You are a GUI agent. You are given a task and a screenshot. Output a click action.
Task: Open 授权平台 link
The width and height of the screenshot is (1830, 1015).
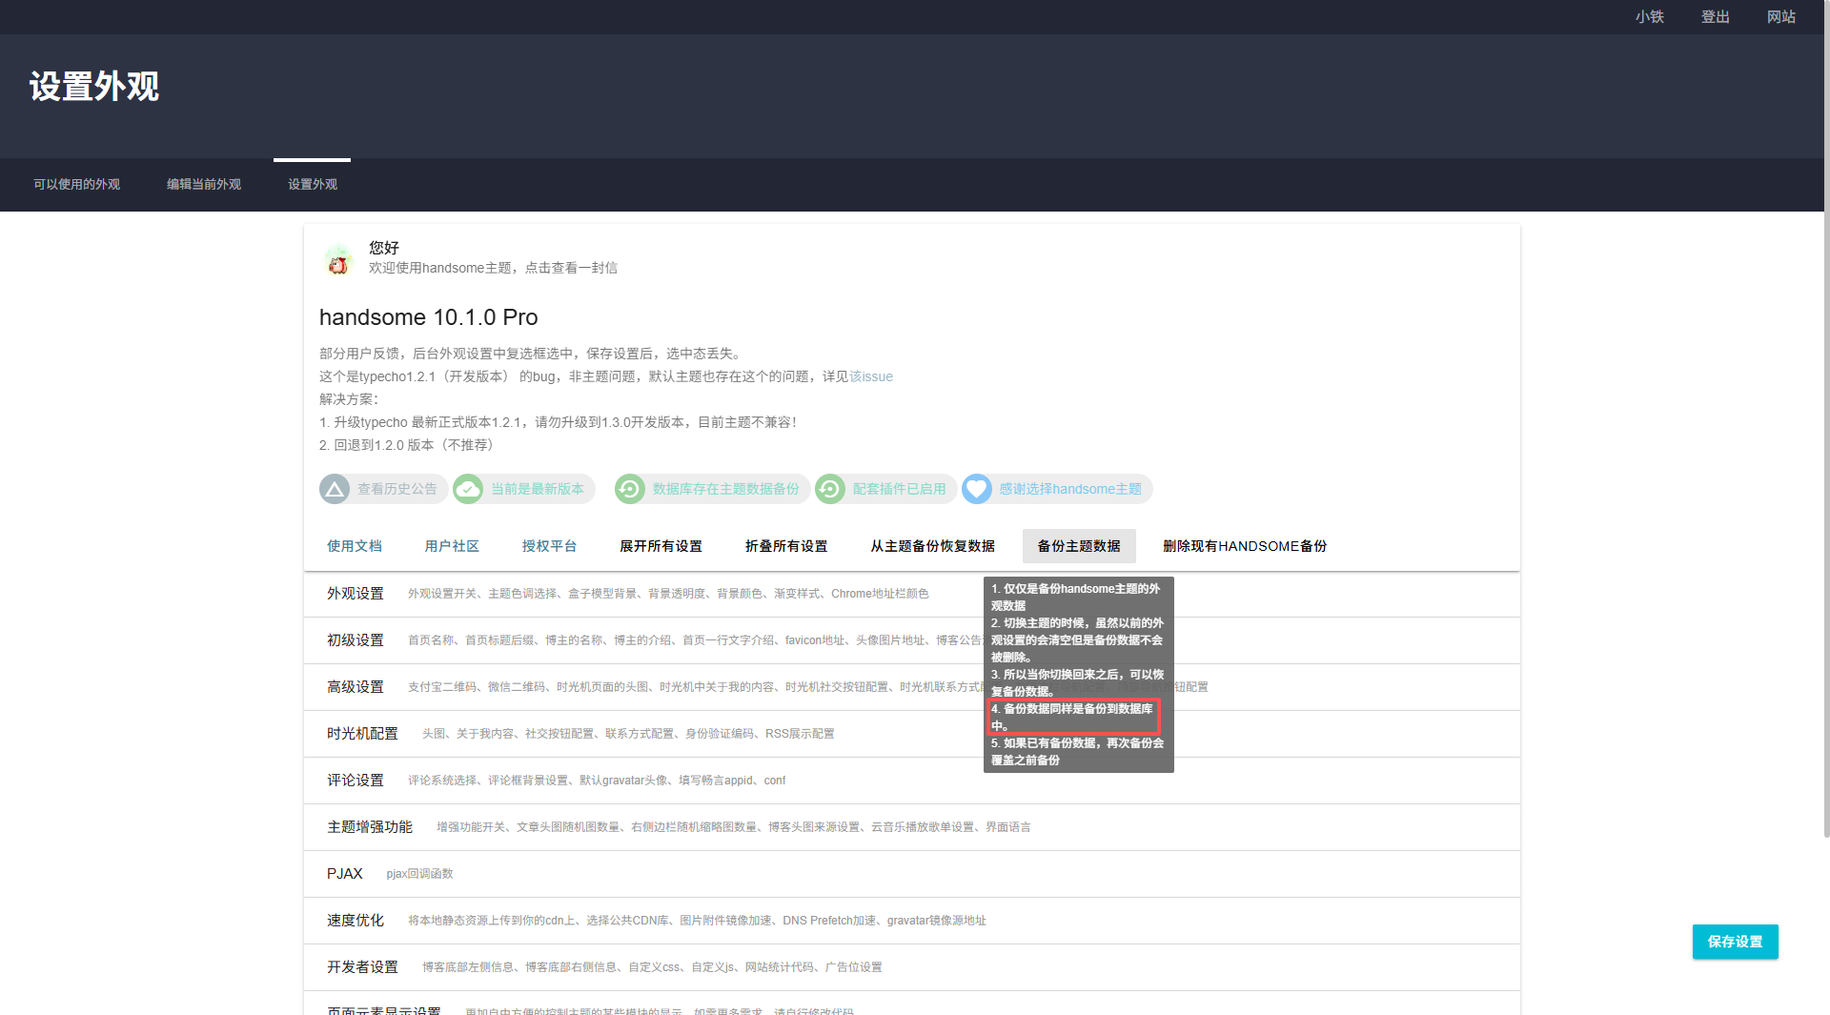click(x=550, y=547)
